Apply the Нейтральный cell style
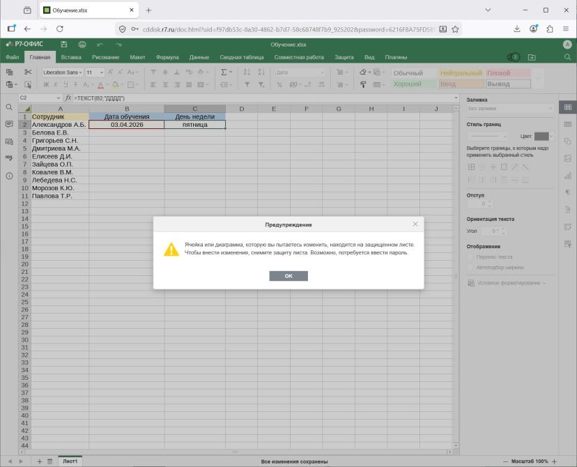 pos(461,73)
